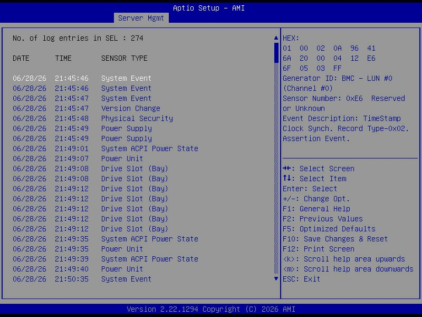Viewport: 422px width, 317px height.
Task: Click the SENSOR TYPE column header
Action: tap(124, 58)
